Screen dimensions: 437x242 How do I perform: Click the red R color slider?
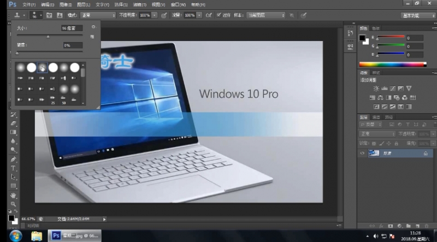tap(391, 37)
